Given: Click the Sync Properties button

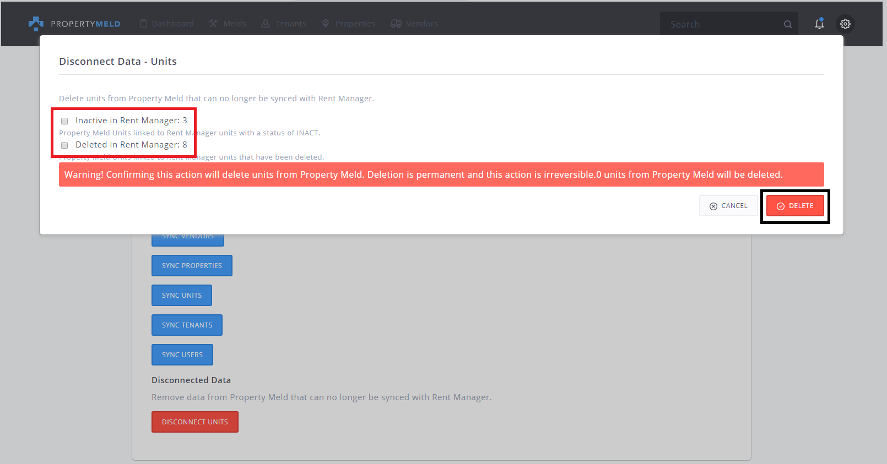Looking at the screenshot, I should (x=192, y=265).
